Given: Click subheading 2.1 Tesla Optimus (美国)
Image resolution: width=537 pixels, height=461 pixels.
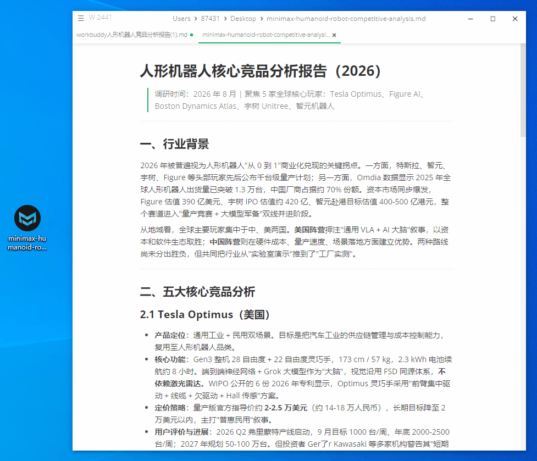Looking at the screenshot, I should 205,314.
